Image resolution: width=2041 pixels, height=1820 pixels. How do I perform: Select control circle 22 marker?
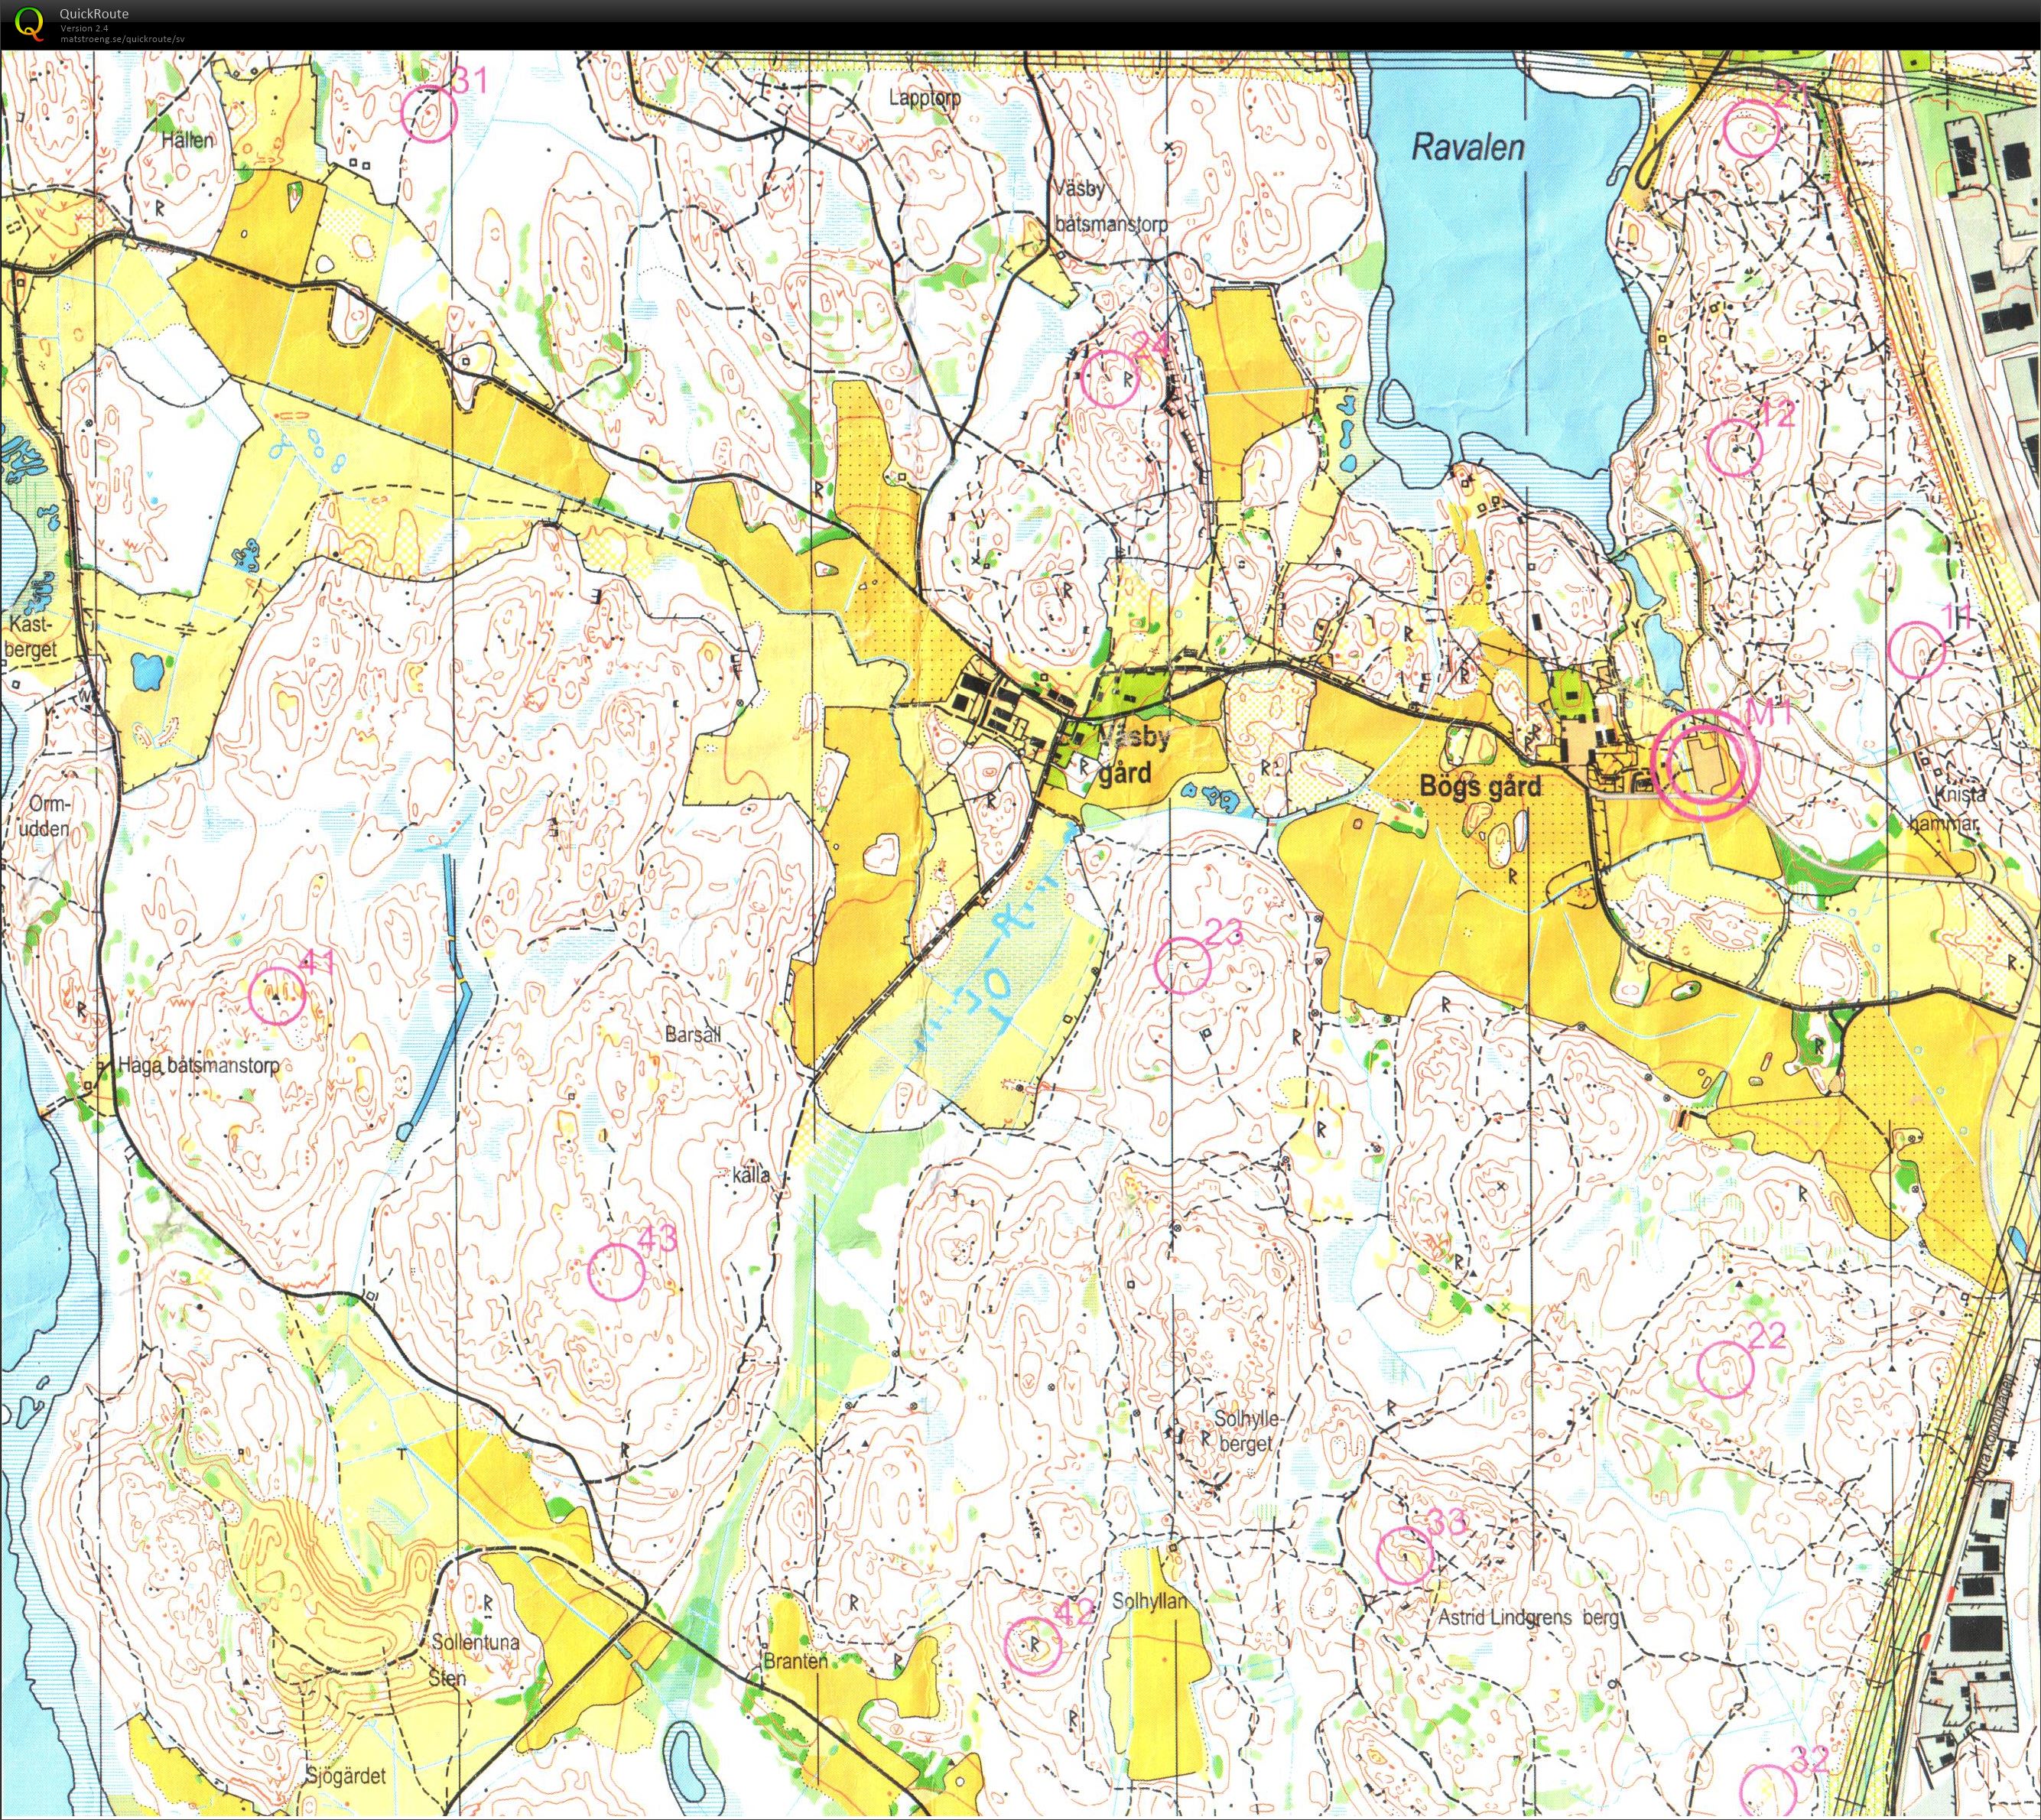tap(1726, 1369)
